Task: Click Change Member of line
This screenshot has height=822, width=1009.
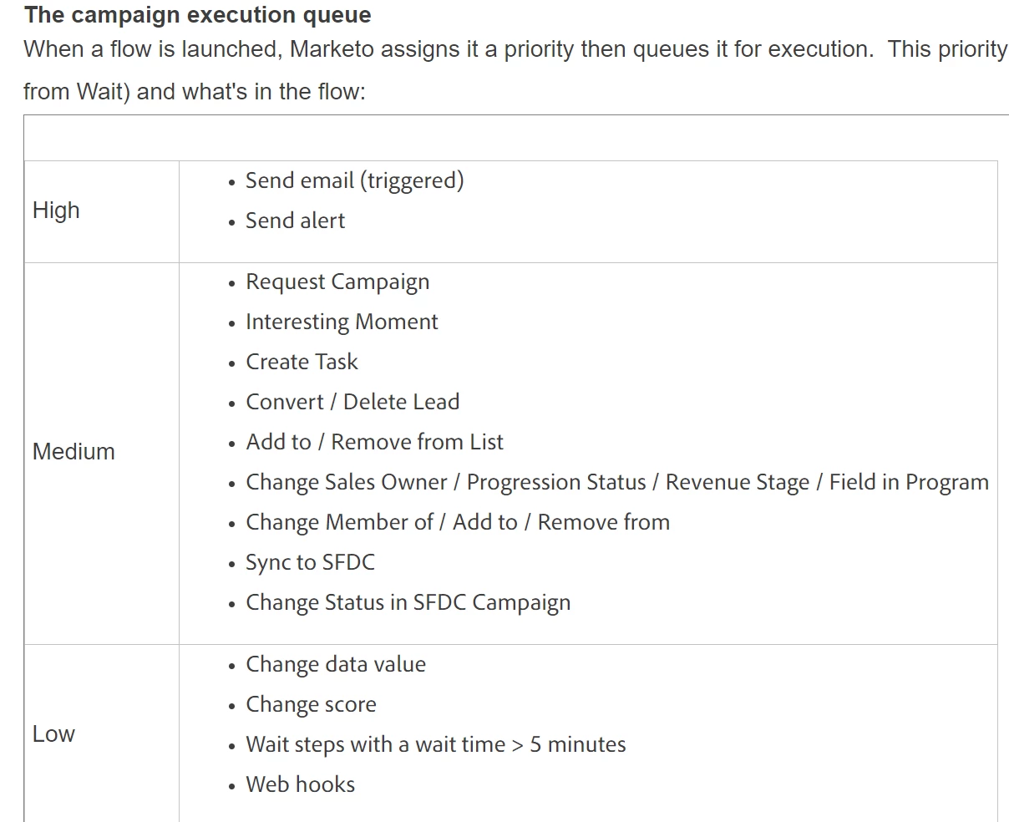Action: pos(458,522)
